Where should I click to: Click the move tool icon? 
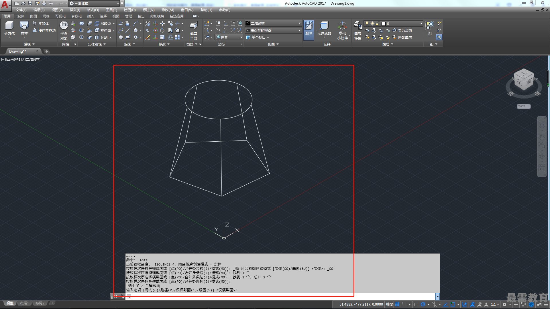pos(162,23)
